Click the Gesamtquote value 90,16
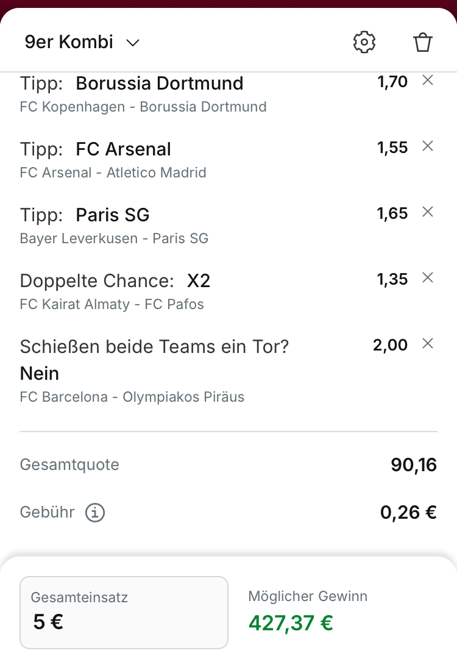The height and width of the screenshot is (662, 457). (x=414, y=465)
